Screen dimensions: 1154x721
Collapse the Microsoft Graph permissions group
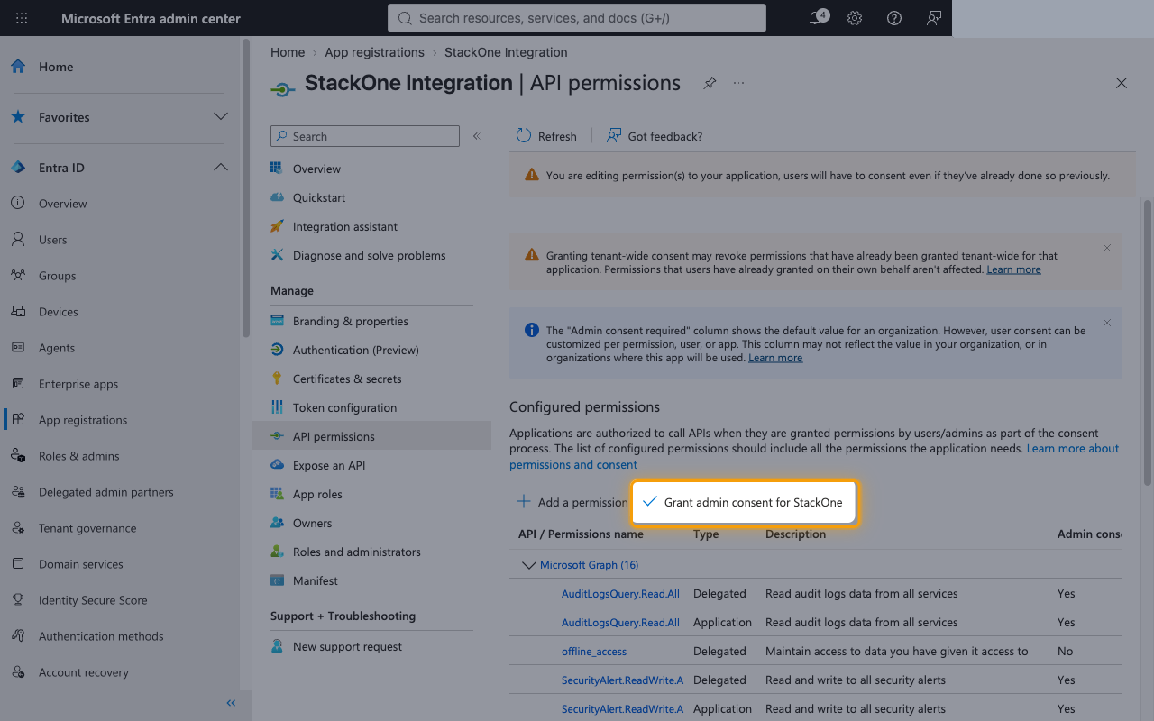tap(529, 565)
